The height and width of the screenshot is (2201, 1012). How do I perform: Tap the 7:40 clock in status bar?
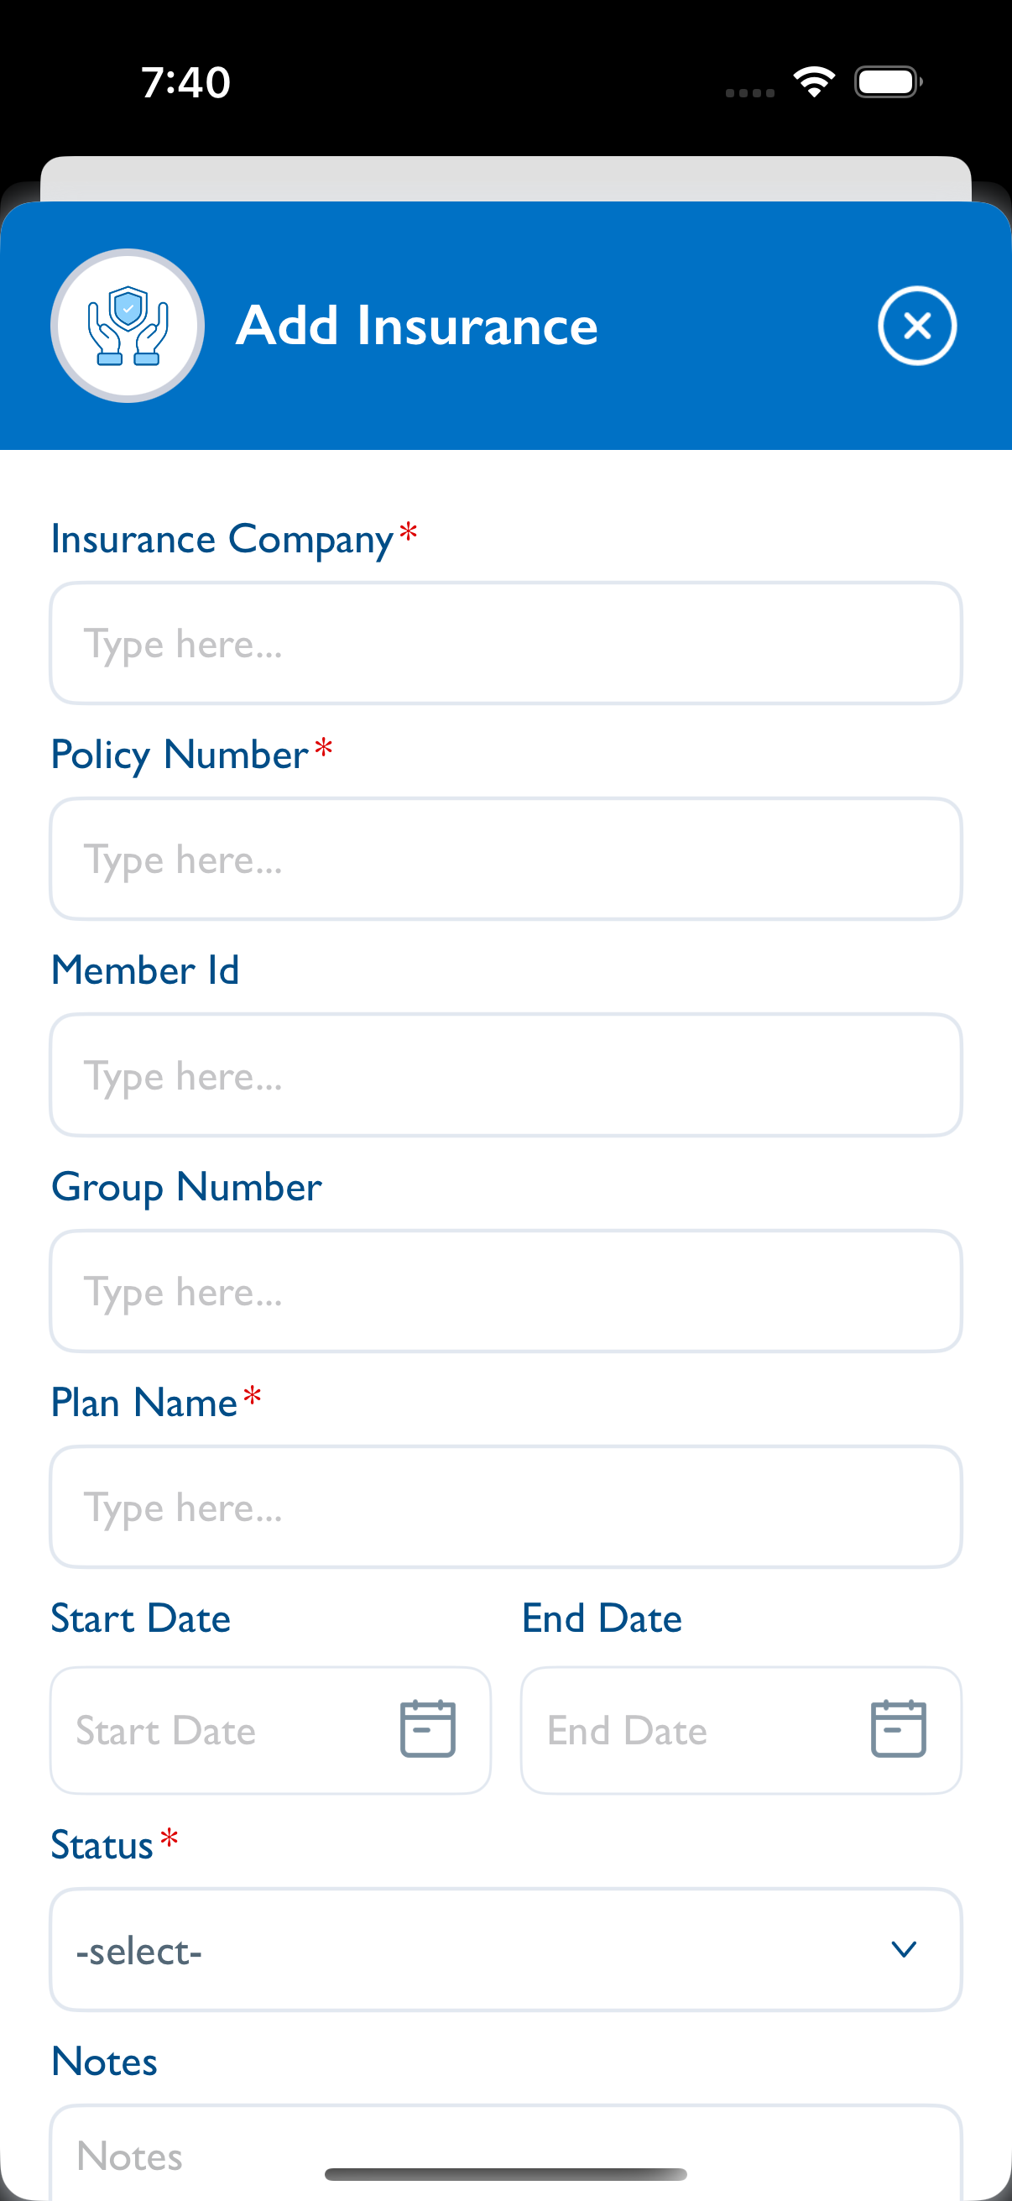pos(185,83)
